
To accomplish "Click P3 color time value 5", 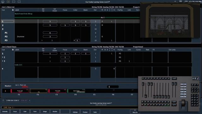I will click(x=77, y=41).
